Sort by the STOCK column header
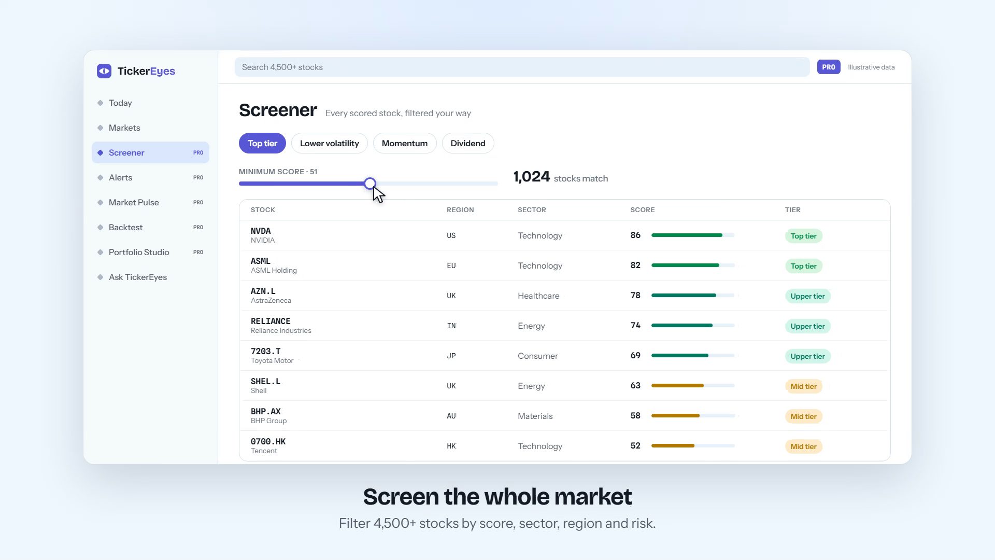Viewport: 995px width, 560px height. tap(263, 209)
